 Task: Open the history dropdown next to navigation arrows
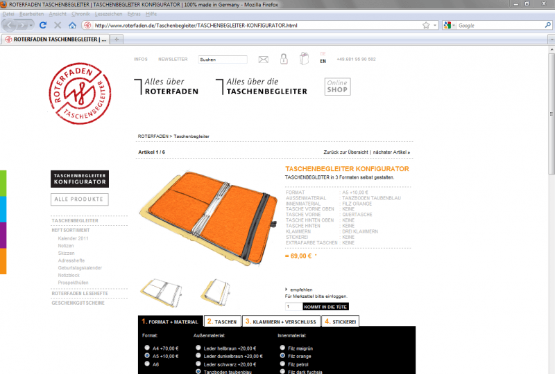pyautogui.click(x=31, y=26)
